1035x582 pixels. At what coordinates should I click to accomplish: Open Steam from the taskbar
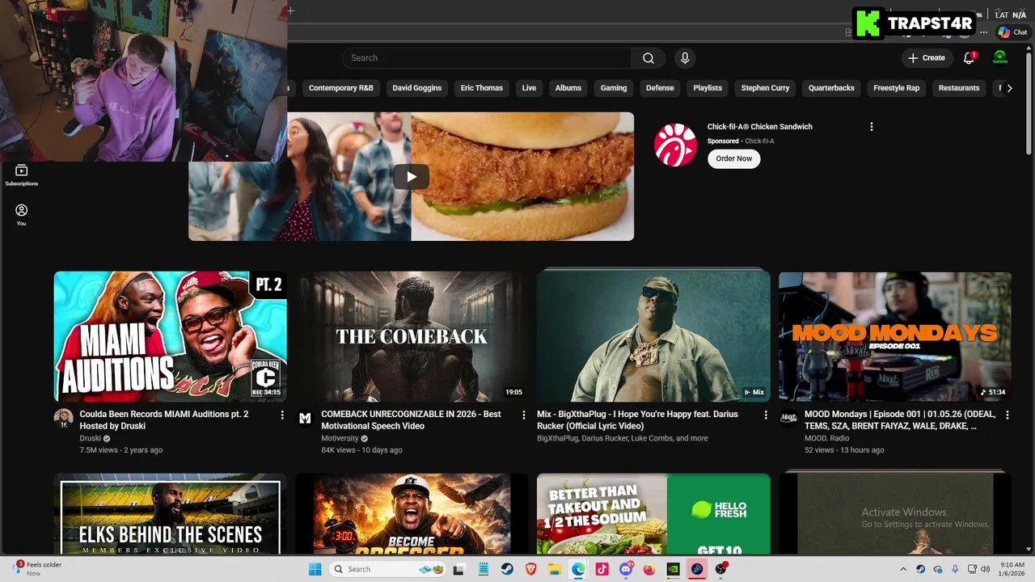point(507,569)
